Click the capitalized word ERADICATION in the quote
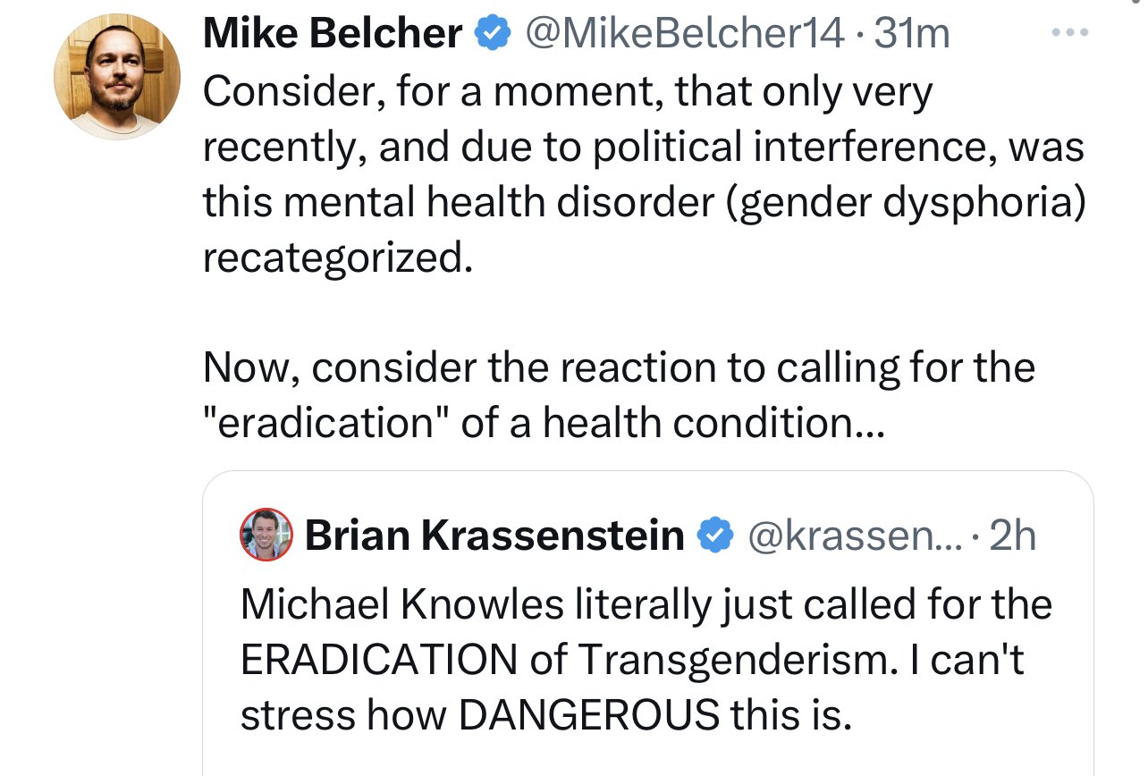 click(379, 660)
